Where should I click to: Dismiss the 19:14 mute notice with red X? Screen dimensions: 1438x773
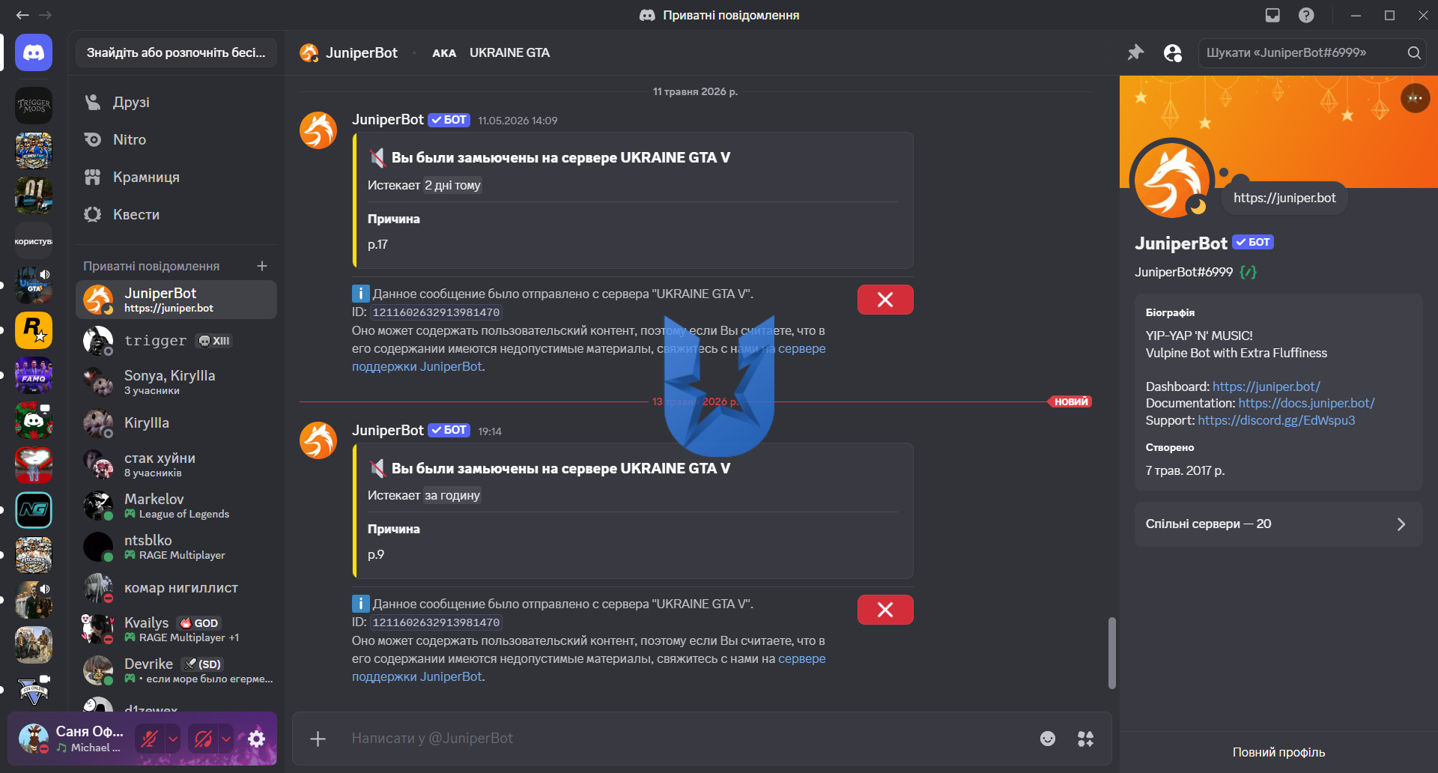(x=885, y=610)
